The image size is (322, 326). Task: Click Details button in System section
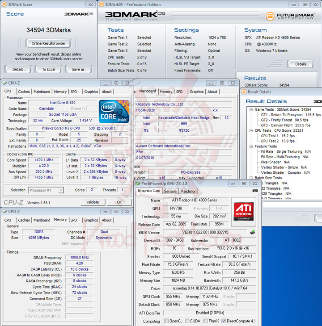(302, 64)
